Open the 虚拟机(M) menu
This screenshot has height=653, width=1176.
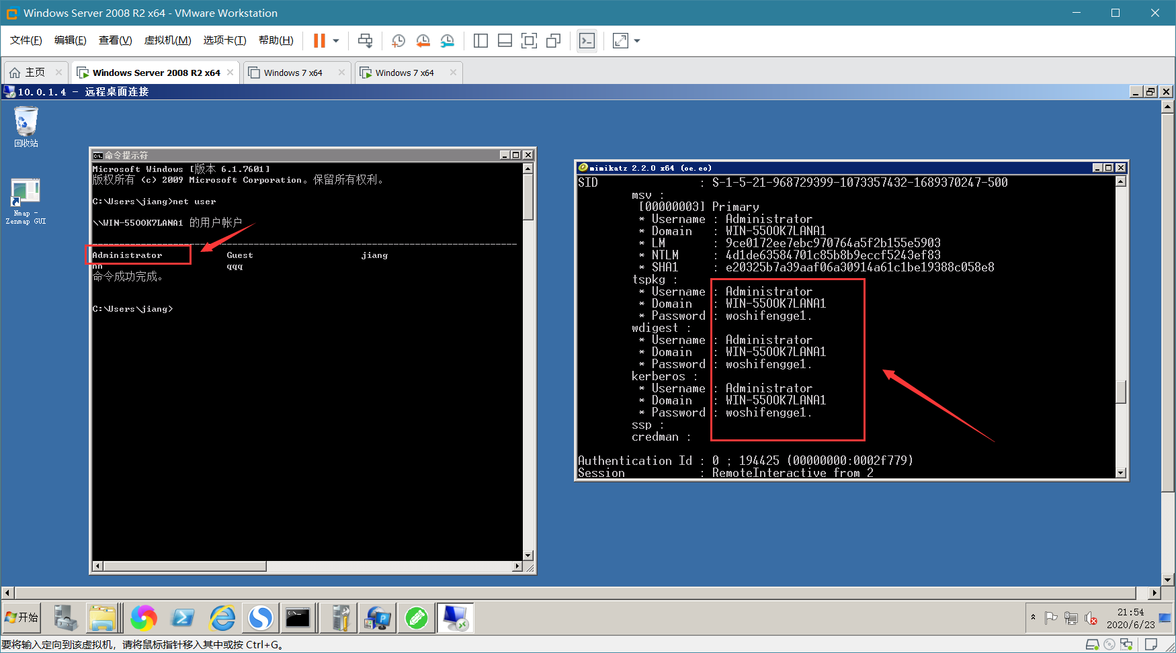tap(167, 40)
